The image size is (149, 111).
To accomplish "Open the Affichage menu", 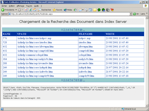I will [20, 6].
